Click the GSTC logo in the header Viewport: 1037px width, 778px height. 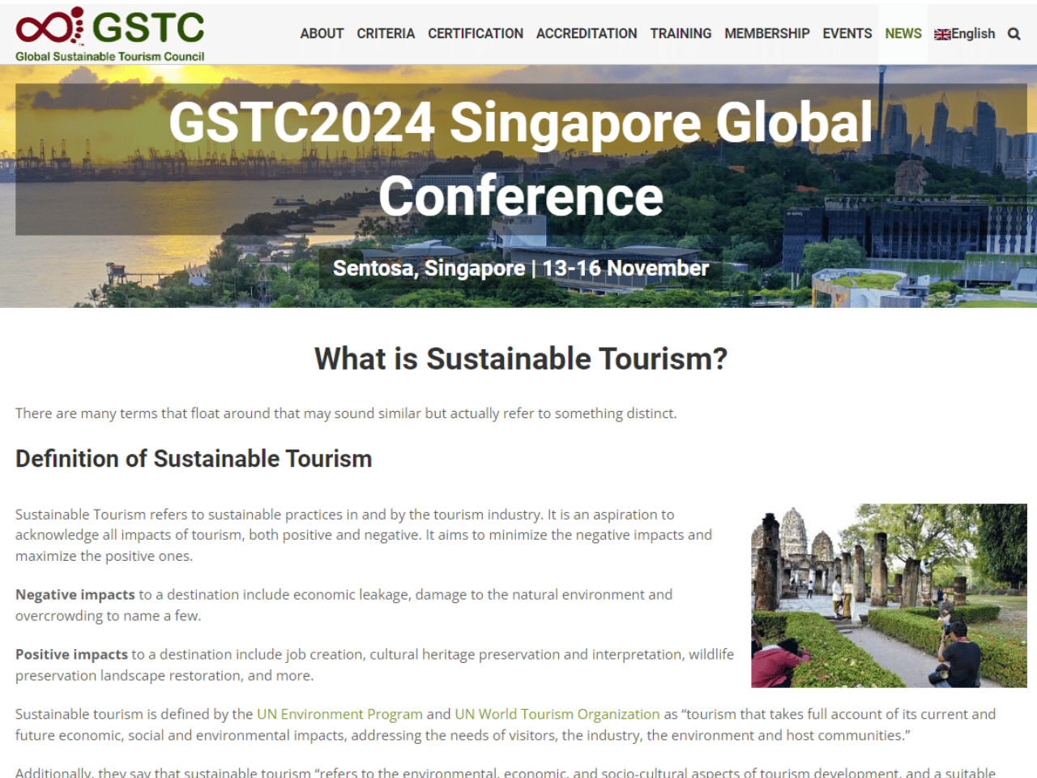click(x=110, y=34)
